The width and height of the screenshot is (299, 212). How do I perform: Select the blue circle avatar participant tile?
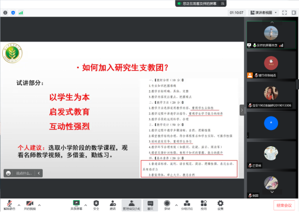(271, 125)
